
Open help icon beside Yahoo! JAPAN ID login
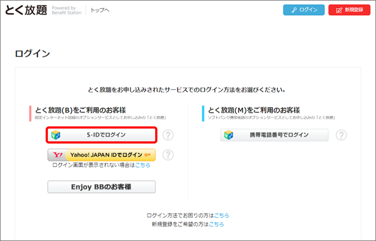(168, 155)
